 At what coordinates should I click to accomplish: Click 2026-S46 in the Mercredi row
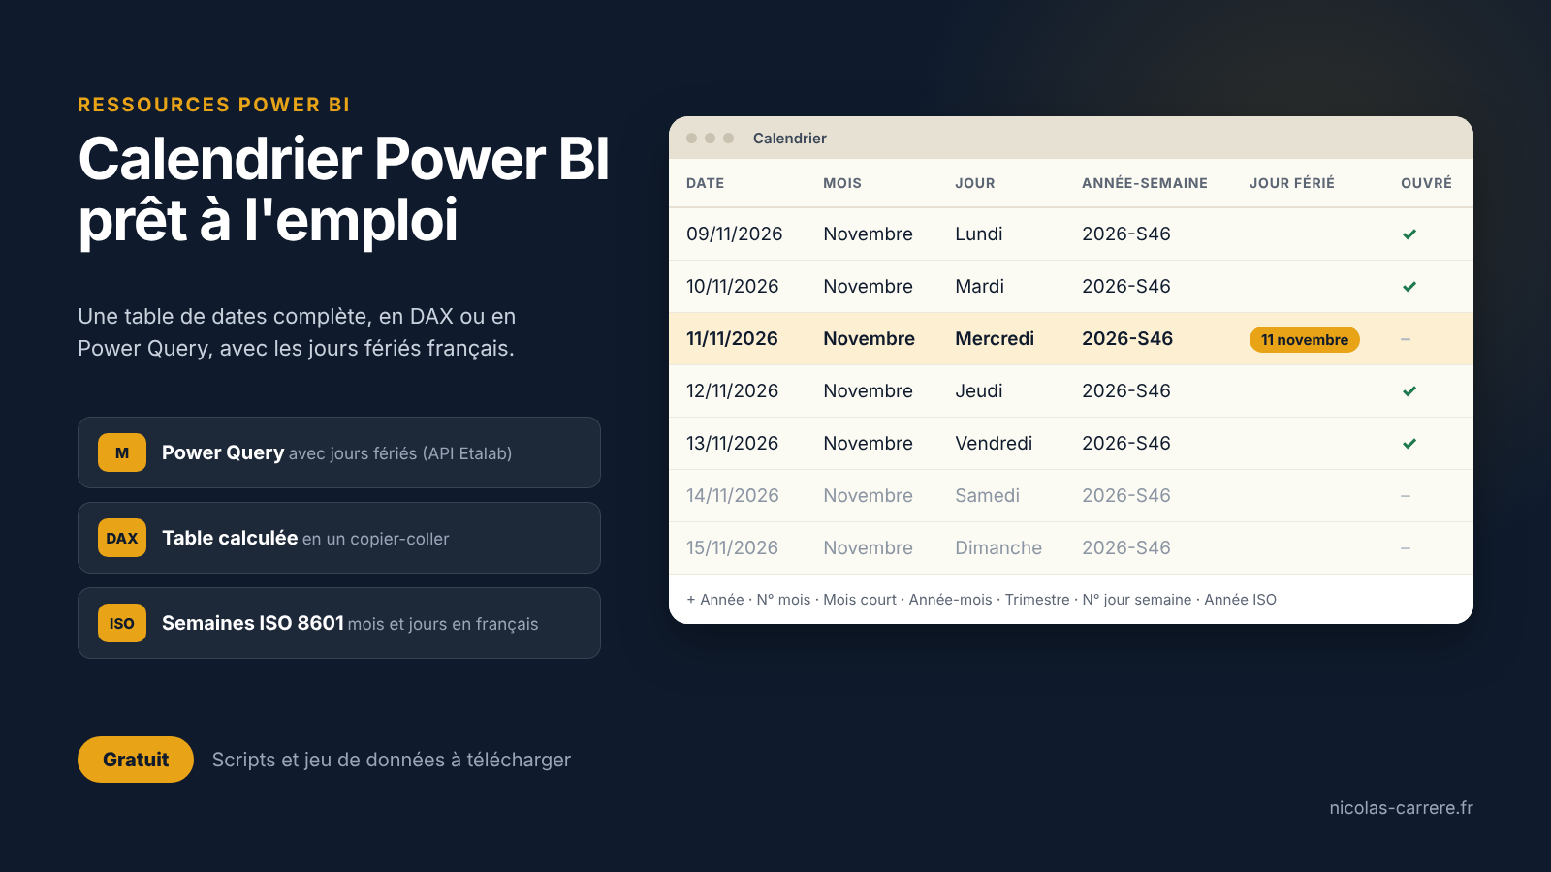1127,339
